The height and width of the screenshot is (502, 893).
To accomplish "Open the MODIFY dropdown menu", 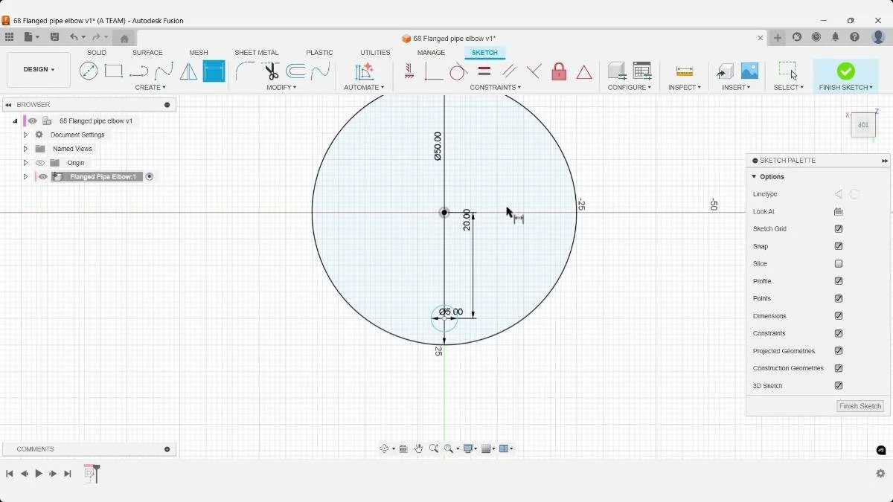I will 281,88.
